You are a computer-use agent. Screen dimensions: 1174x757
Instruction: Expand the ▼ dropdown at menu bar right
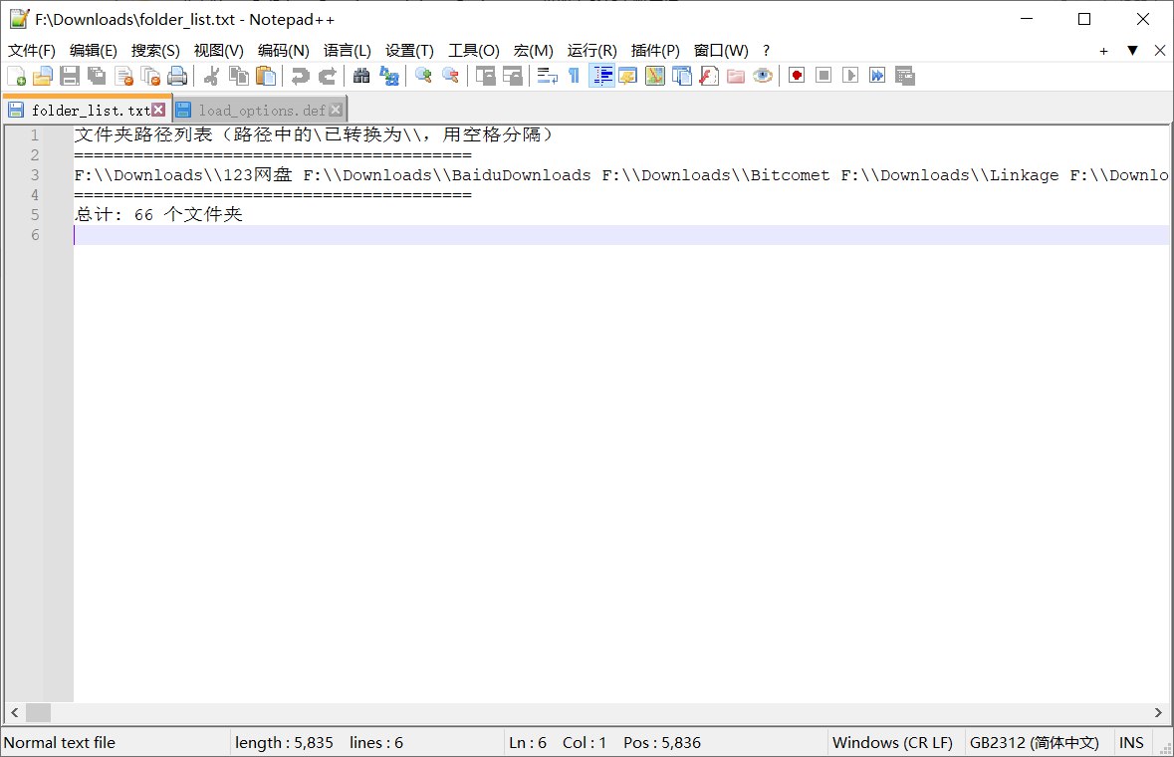[x=1132, y=51]
